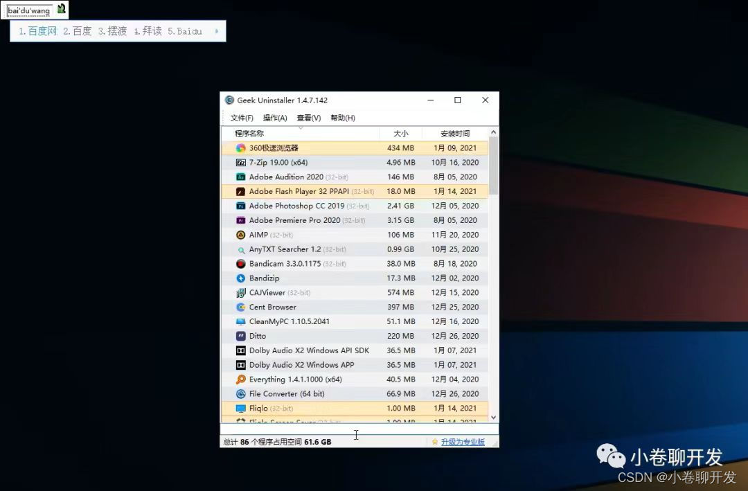Choose IME candidate 4.拜读
The image size is (748, 491).
[148, 31]
